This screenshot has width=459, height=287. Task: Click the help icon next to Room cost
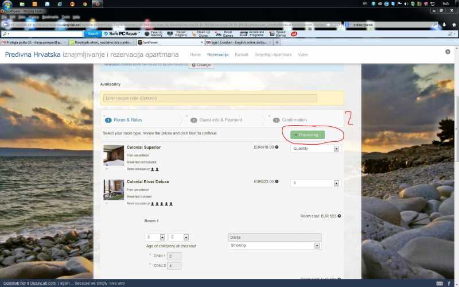pos(340,216)
